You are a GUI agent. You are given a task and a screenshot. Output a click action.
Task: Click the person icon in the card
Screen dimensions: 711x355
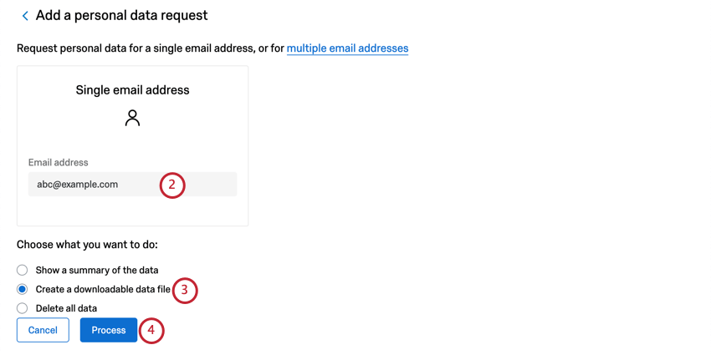[132, 118]
